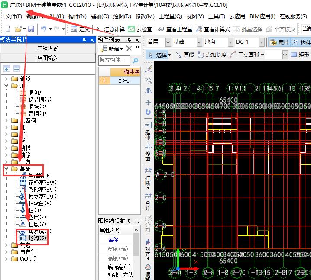
Task: Open the 绘图(D) menu
Action: [x=122, y=16]
